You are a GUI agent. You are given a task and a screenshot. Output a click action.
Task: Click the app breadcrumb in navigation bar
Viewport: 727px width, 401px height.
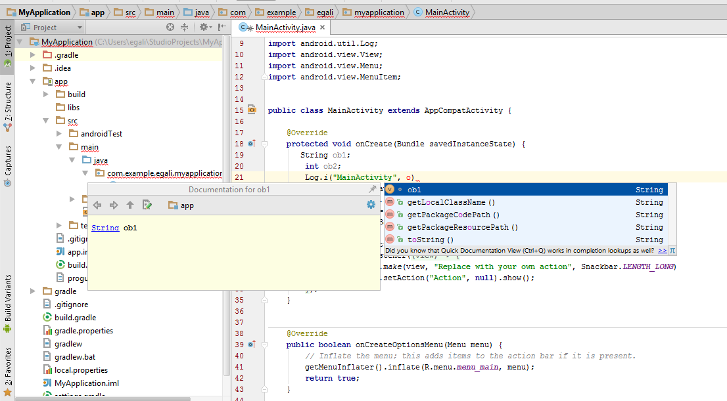click(92, 12)
